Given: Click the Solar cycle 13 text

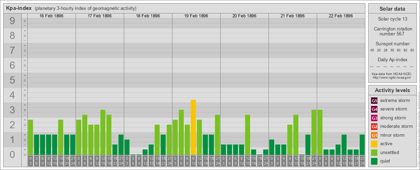Looking at the screenshot, I should pos(392,19).
